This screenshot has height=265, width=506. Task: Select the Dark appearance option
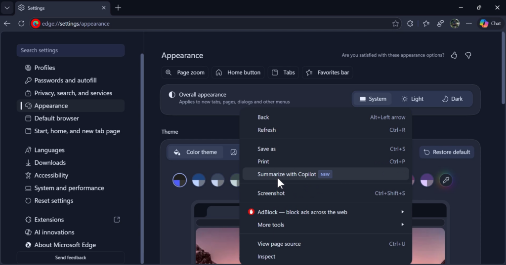point(452,99)
